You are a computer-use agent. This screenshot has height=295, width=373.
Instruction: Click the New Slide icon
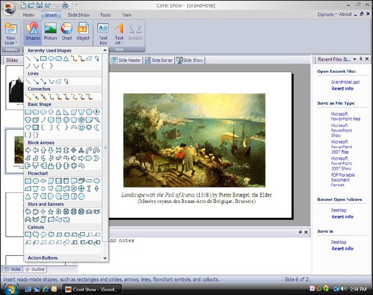[x=11, y=29]
